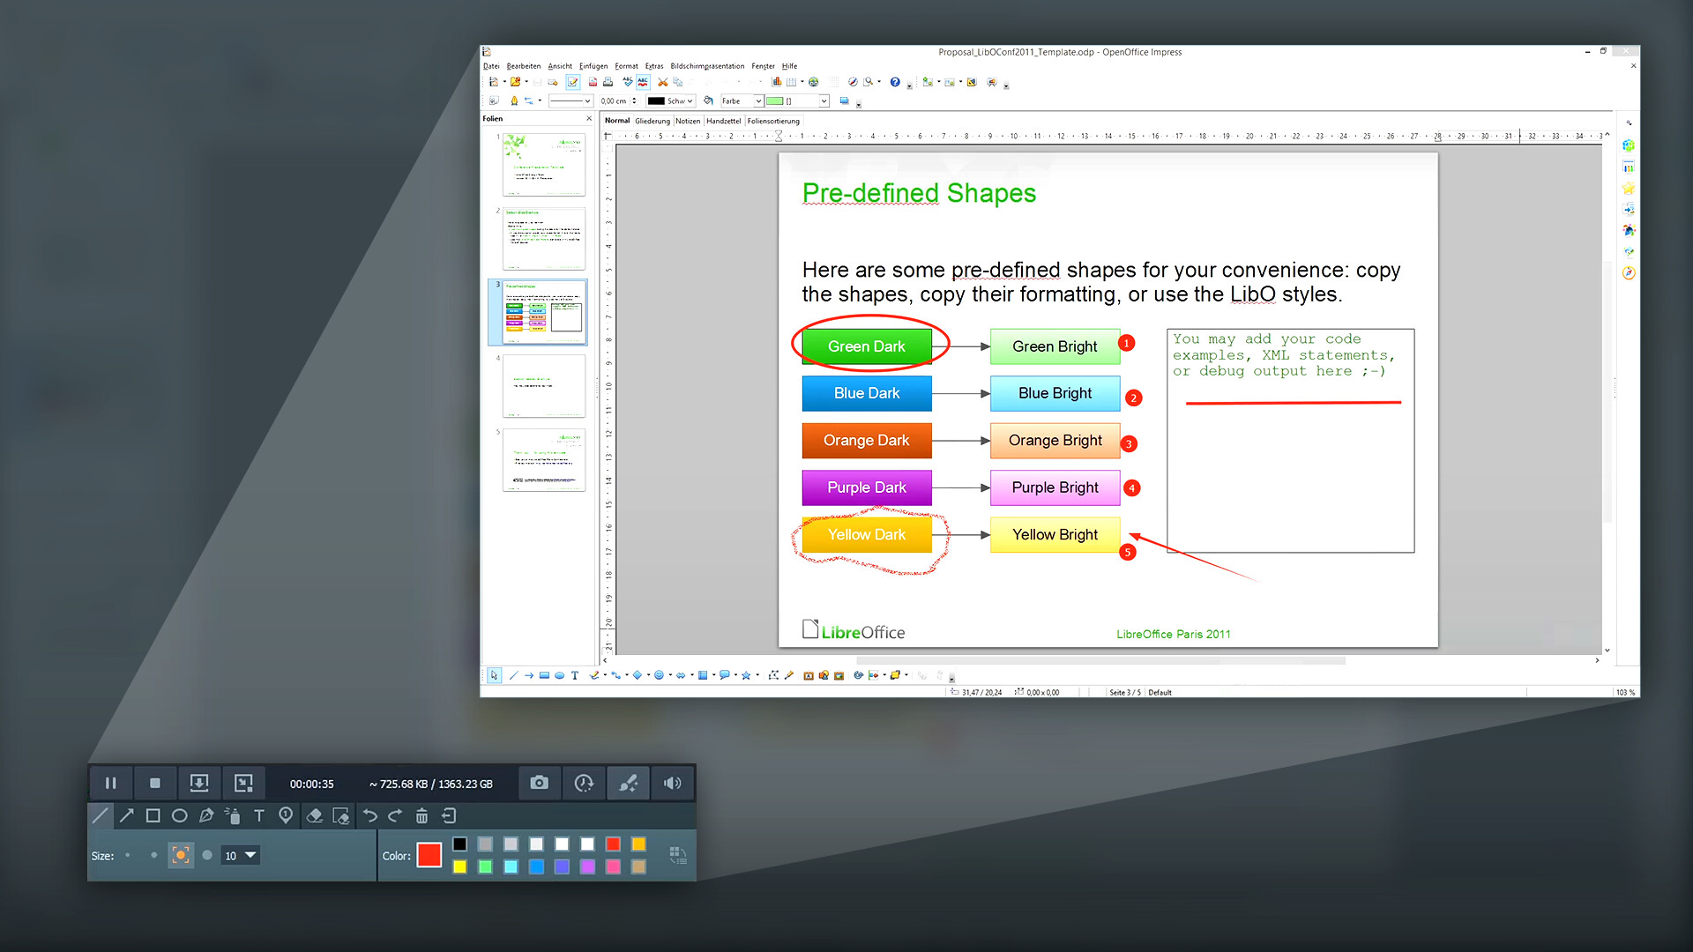The height and width of the screenshot is (952, 1693).
Task: Click the Print icon in the toolbar
Action: click(x=608, y=82)
